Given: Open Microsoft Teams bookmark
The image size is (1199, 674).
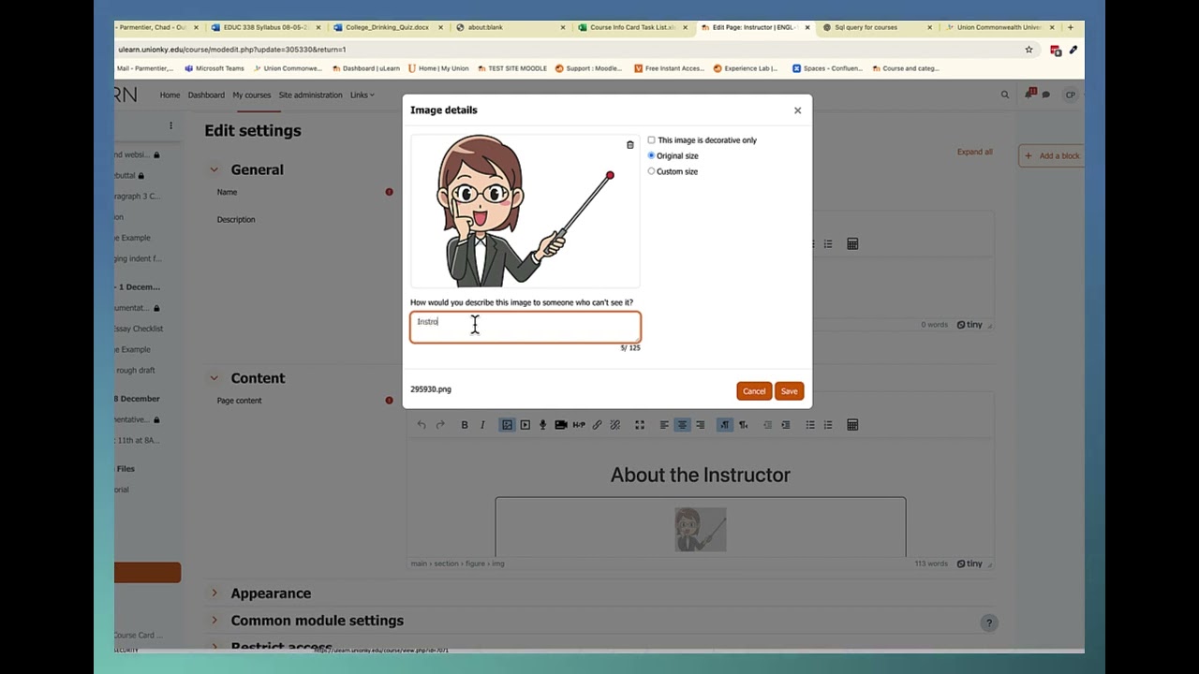Looking at the screenshot, I should (215, 68).
